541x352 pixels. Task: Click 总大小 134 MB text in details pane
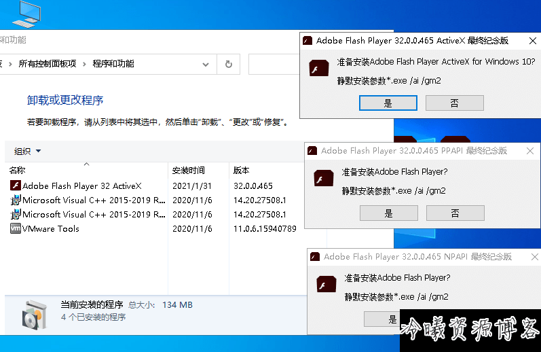(160, 305)
